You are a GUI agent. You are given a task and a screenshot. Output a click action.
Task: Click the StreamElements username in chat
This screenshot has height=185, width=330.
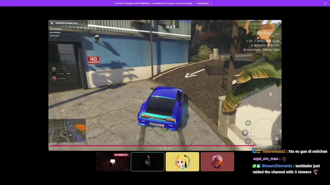[x=277, y=166]
